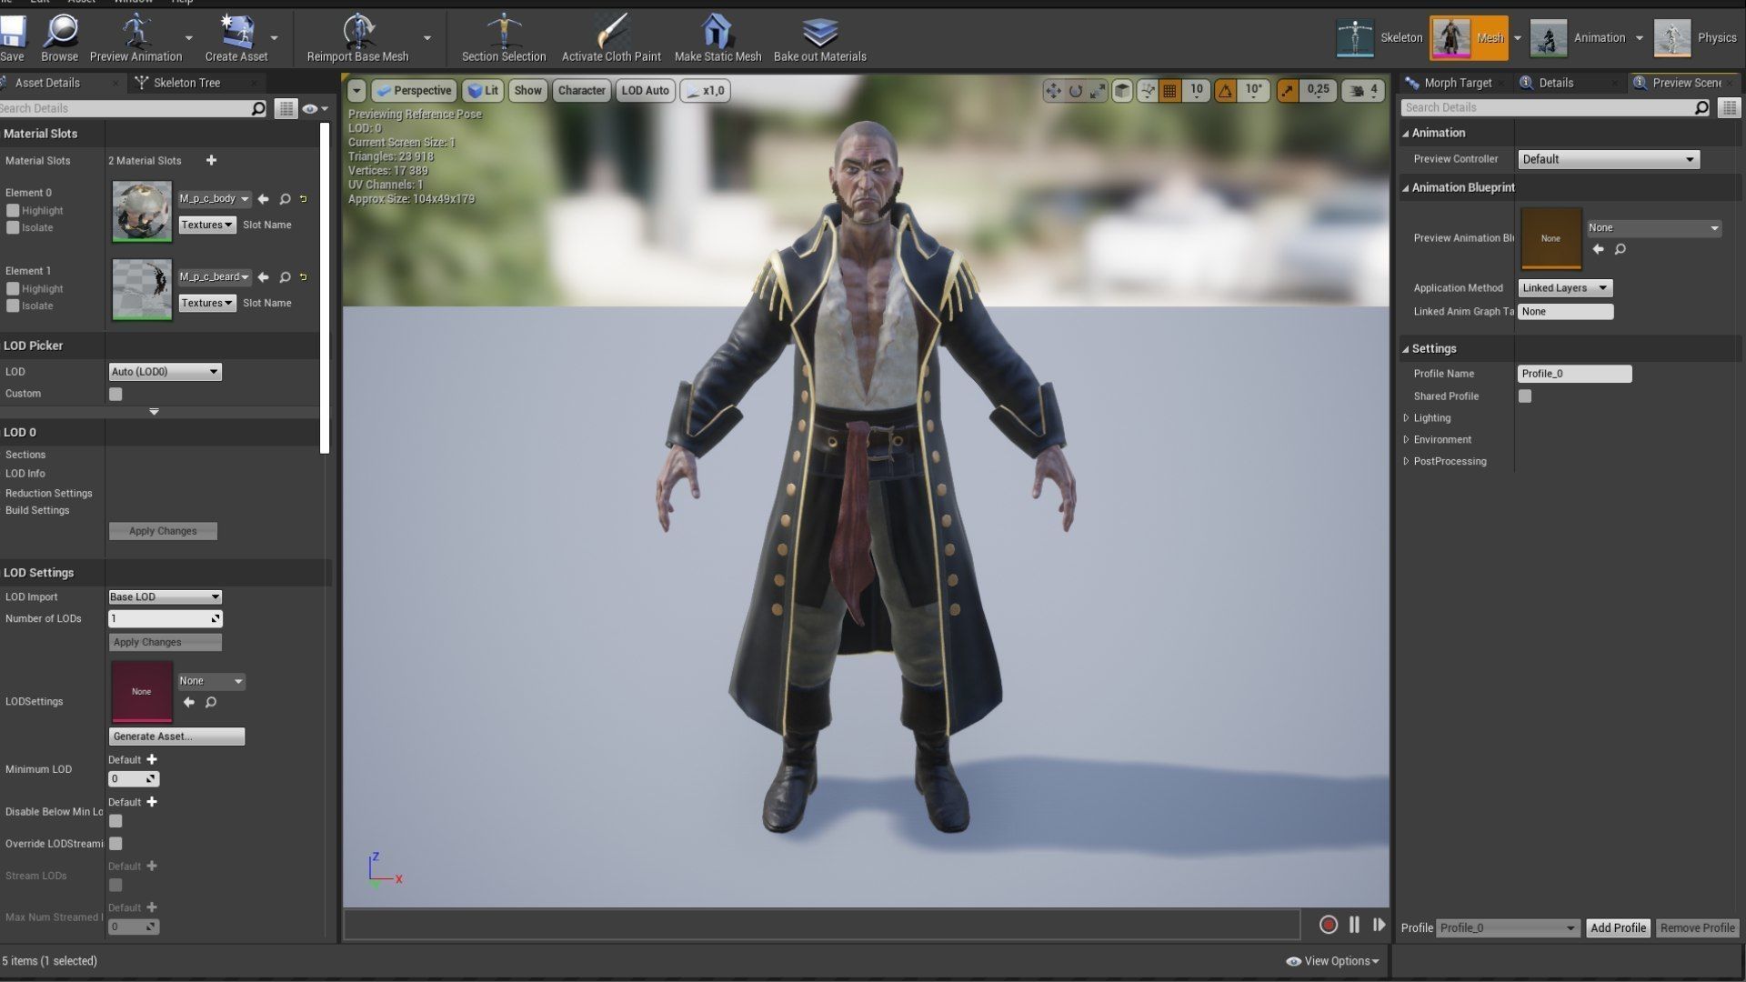Record the preview animation
Viewport: 1746px width, 982px height.
1329,924
